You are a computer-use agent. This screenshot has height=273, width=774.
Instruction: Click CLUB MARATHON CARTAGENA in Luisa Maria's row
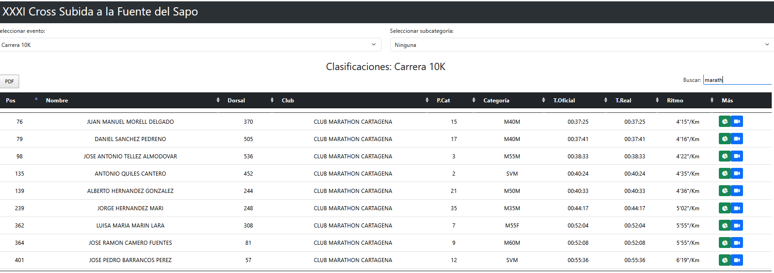[353, 226]
